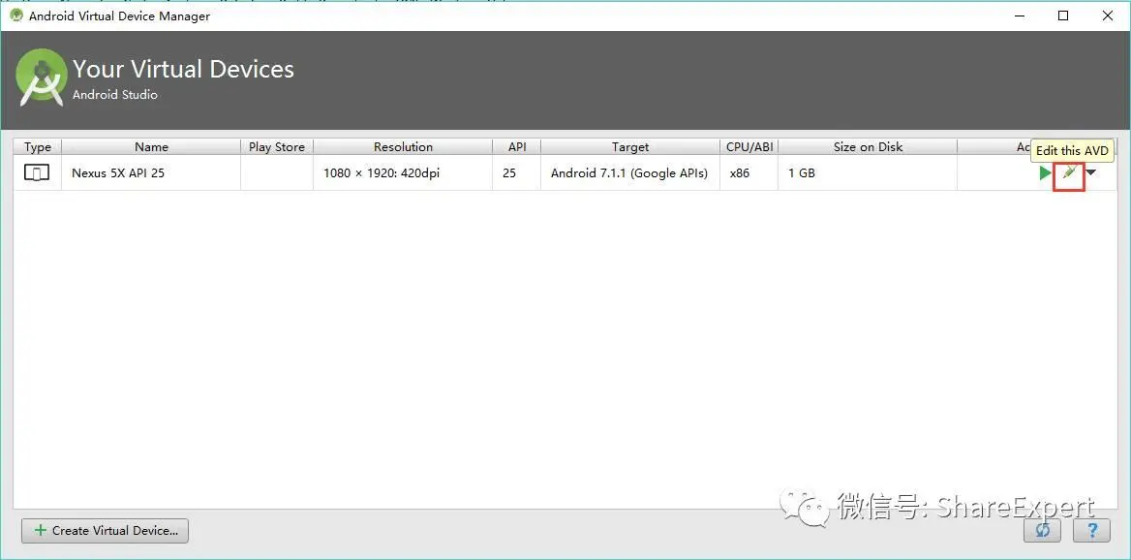
Task: Sort by the Play Store column header
Action: pyautogui.click(x=277, y=146)
